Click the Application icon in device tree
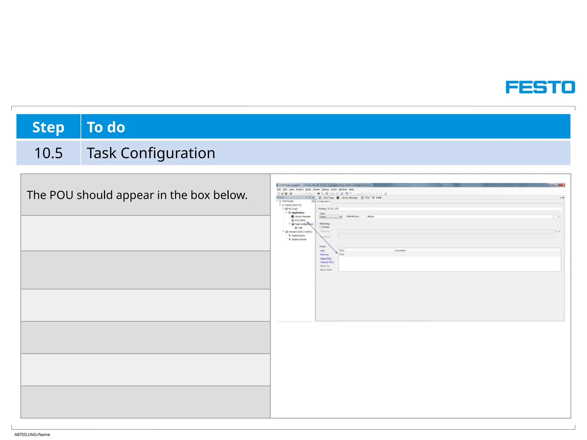587x440 pixels. (289, 213)
